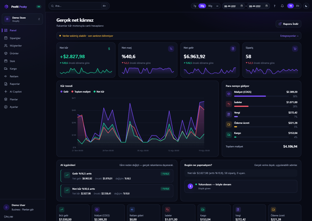Viewport: 312px width, 221px height.
Task: Focus the Ara search field
Action: [79, 6]
